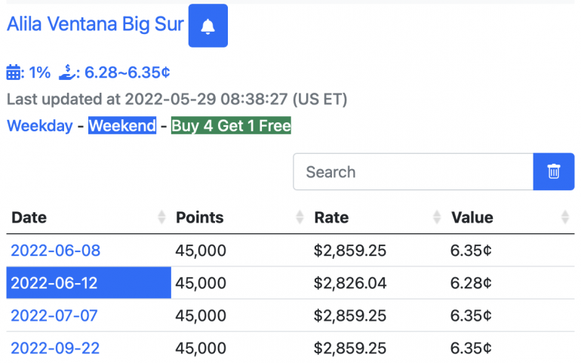
Task: Sort table by Date column arrows
Action: point(161,217)
